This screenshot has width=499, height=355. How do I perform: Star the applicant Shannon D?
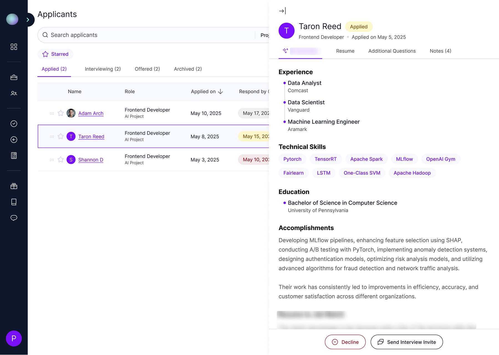pos(61,160)
